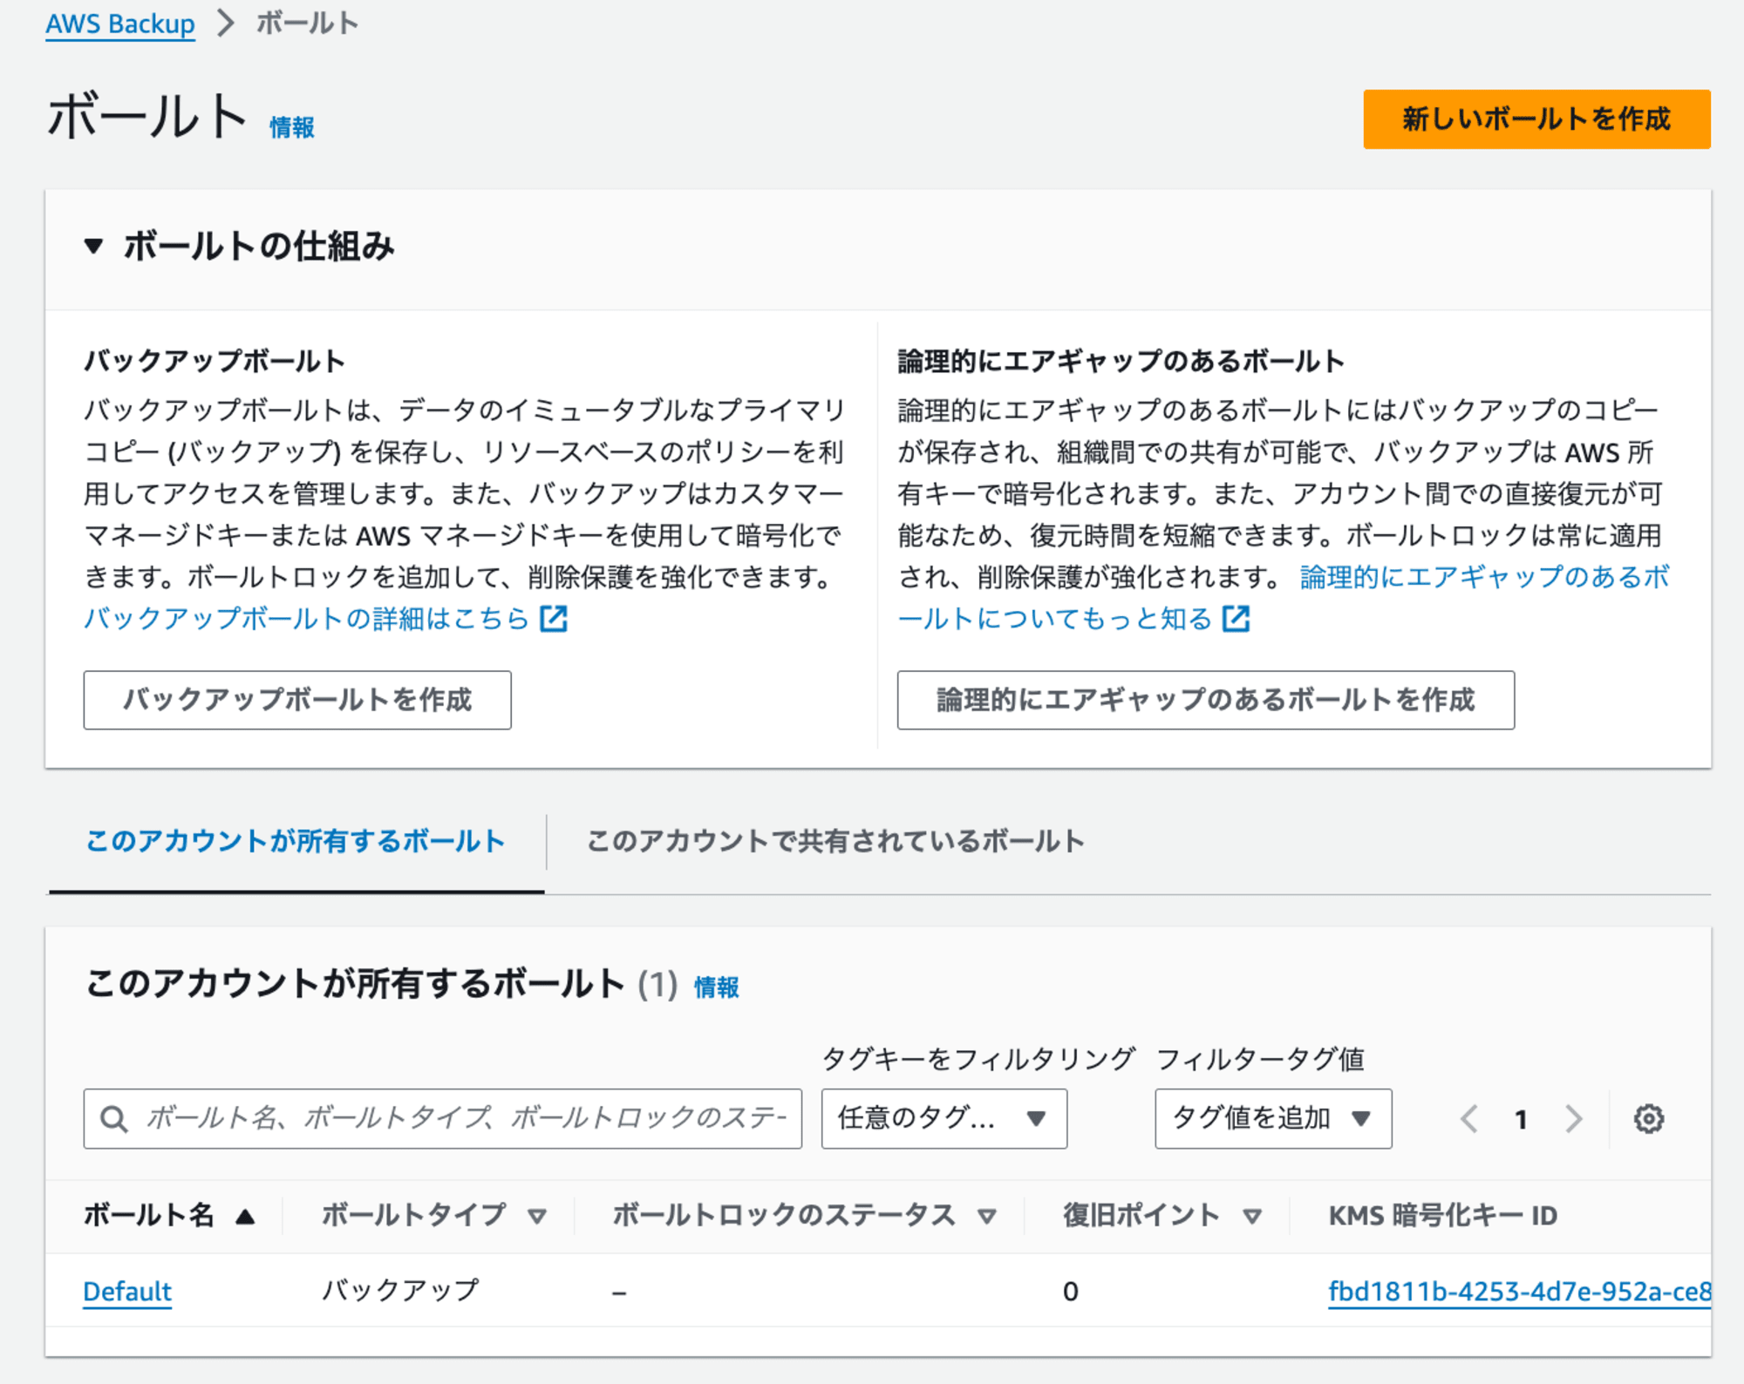The height and width of the screenshot is (1384, 1744).
Task: Focus the vault name search field
Action: click(443, 1118)
